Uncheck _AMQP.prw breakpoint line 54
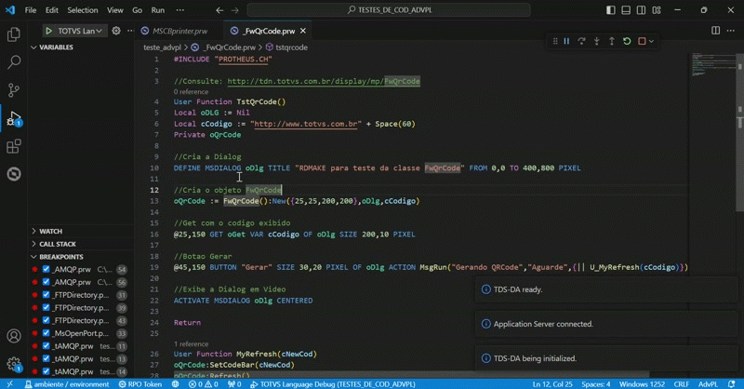744x389 pixels. coord(46,269)
